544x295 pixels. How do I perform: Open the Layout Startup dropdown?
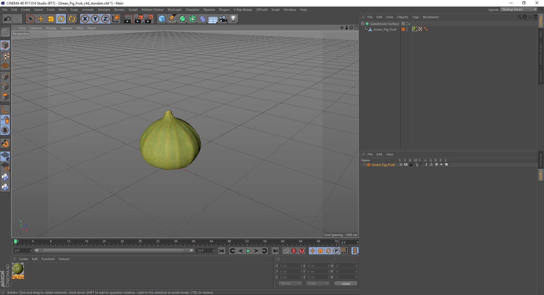(x=519, y=9)
